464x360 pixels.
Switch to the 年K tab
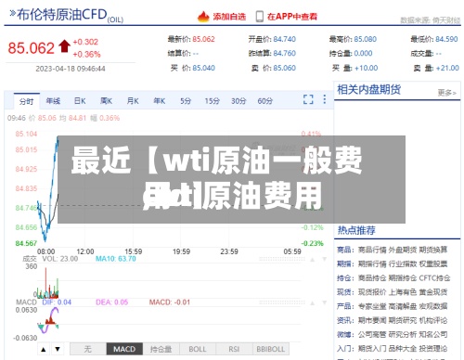(x=160, y=101)
